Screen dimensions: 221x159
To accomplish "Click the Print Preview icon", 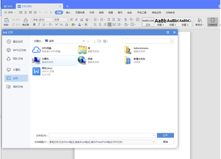I will coord(35,13).
